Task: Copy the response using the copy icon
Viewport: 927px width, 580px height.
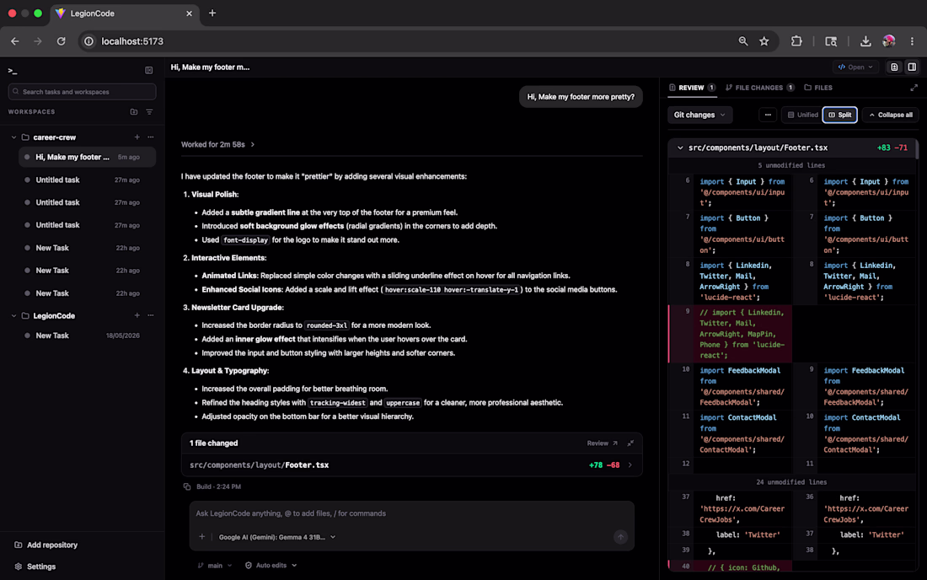Action: coord(187,486)
